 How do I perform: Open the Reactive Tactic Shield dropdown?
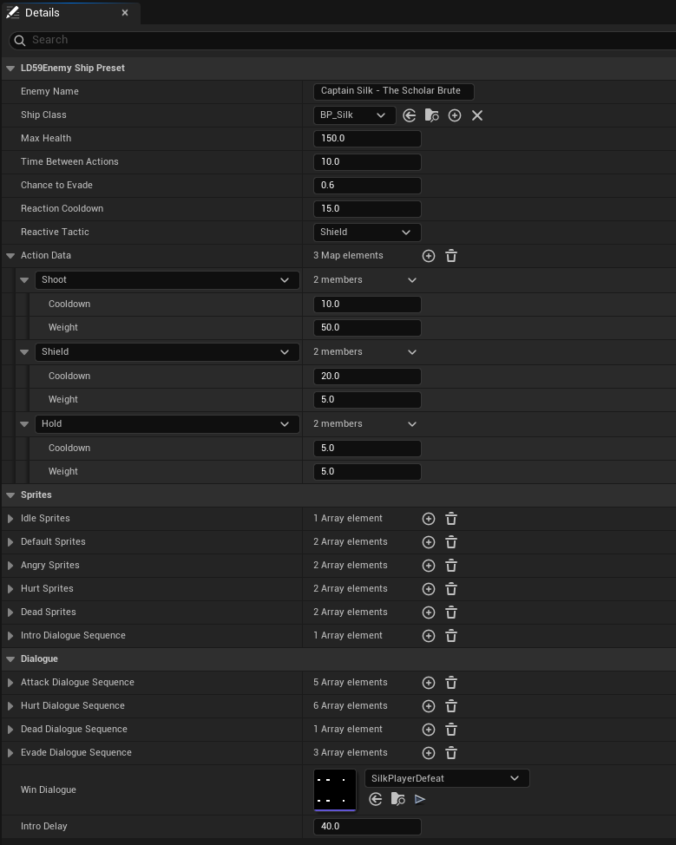point(366,233)
